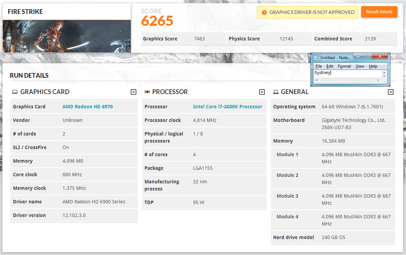
Task: Open the Intel Core i7-2600K Processor link
Action: point(228,107)
